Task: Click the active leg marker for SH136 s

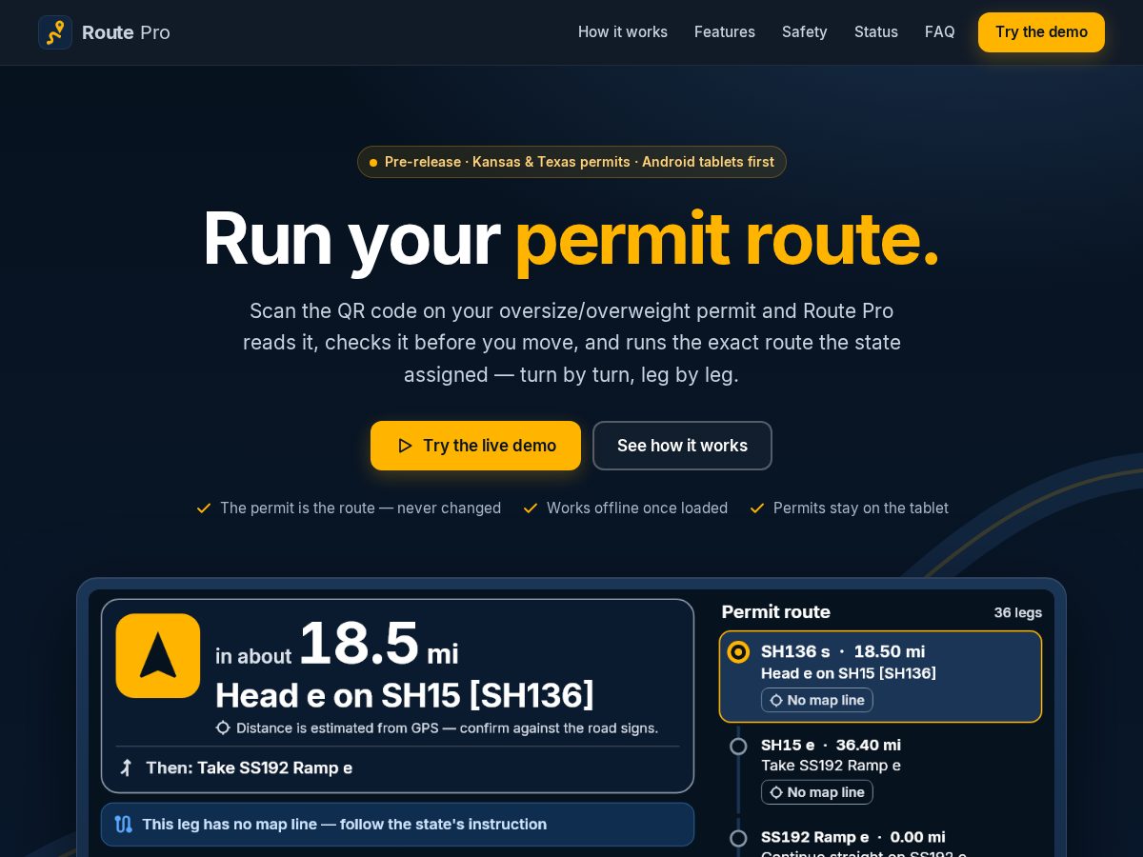Action: 738,652
